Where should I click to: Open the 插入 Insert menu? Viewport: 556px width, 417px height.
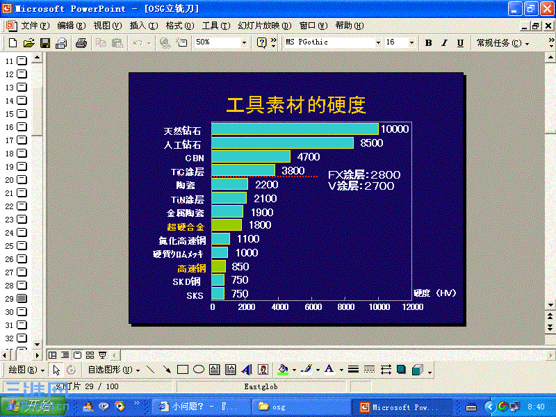pyautogui.click(x=144, y=26)
